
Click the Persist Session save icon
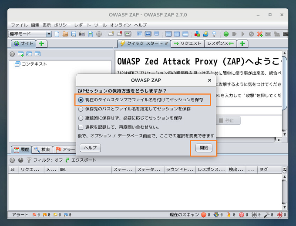(x=74, y=34)
